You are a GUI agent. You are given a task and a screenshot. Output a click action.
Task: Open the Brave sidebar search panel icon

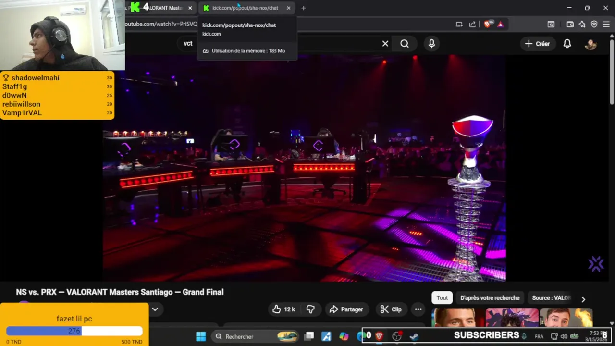pos(551,24)
